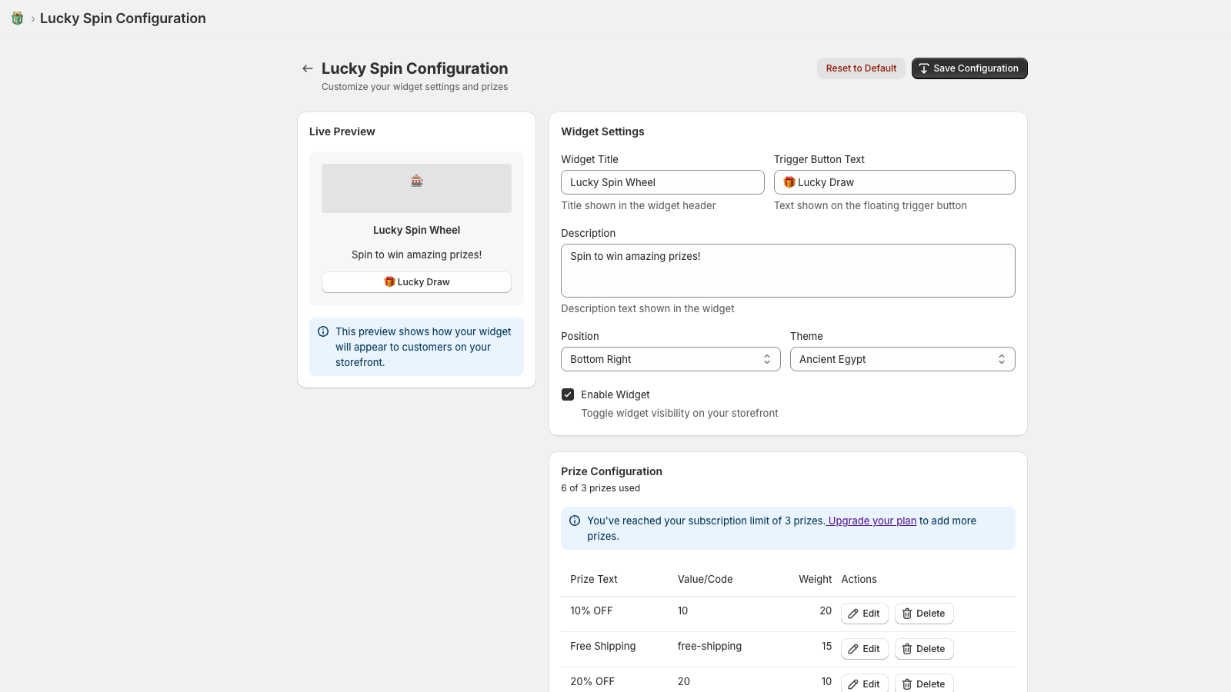Click the chevron on the Theme selector
Viewport: 1231px width, 692px height.
(x=1001, y=359)
